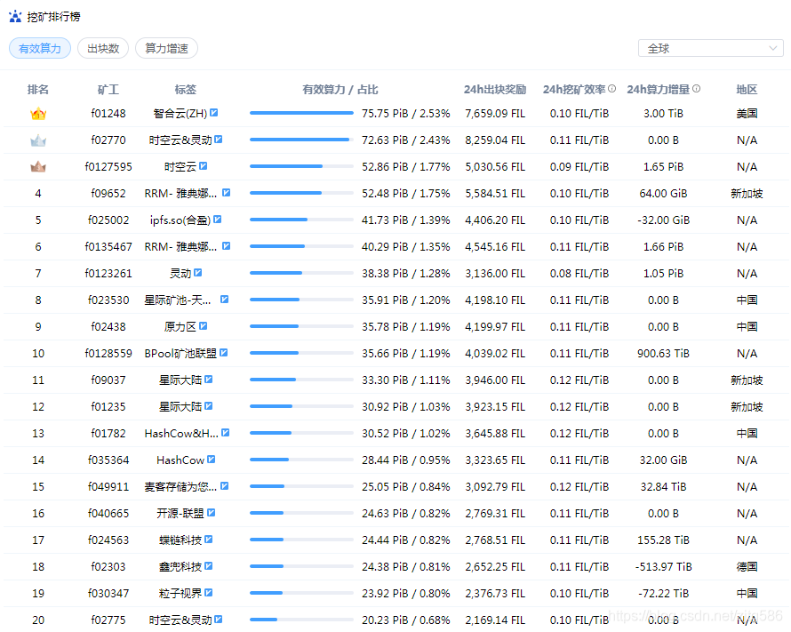
Task: Click the power bar for f02303
Action: point(301,566)
